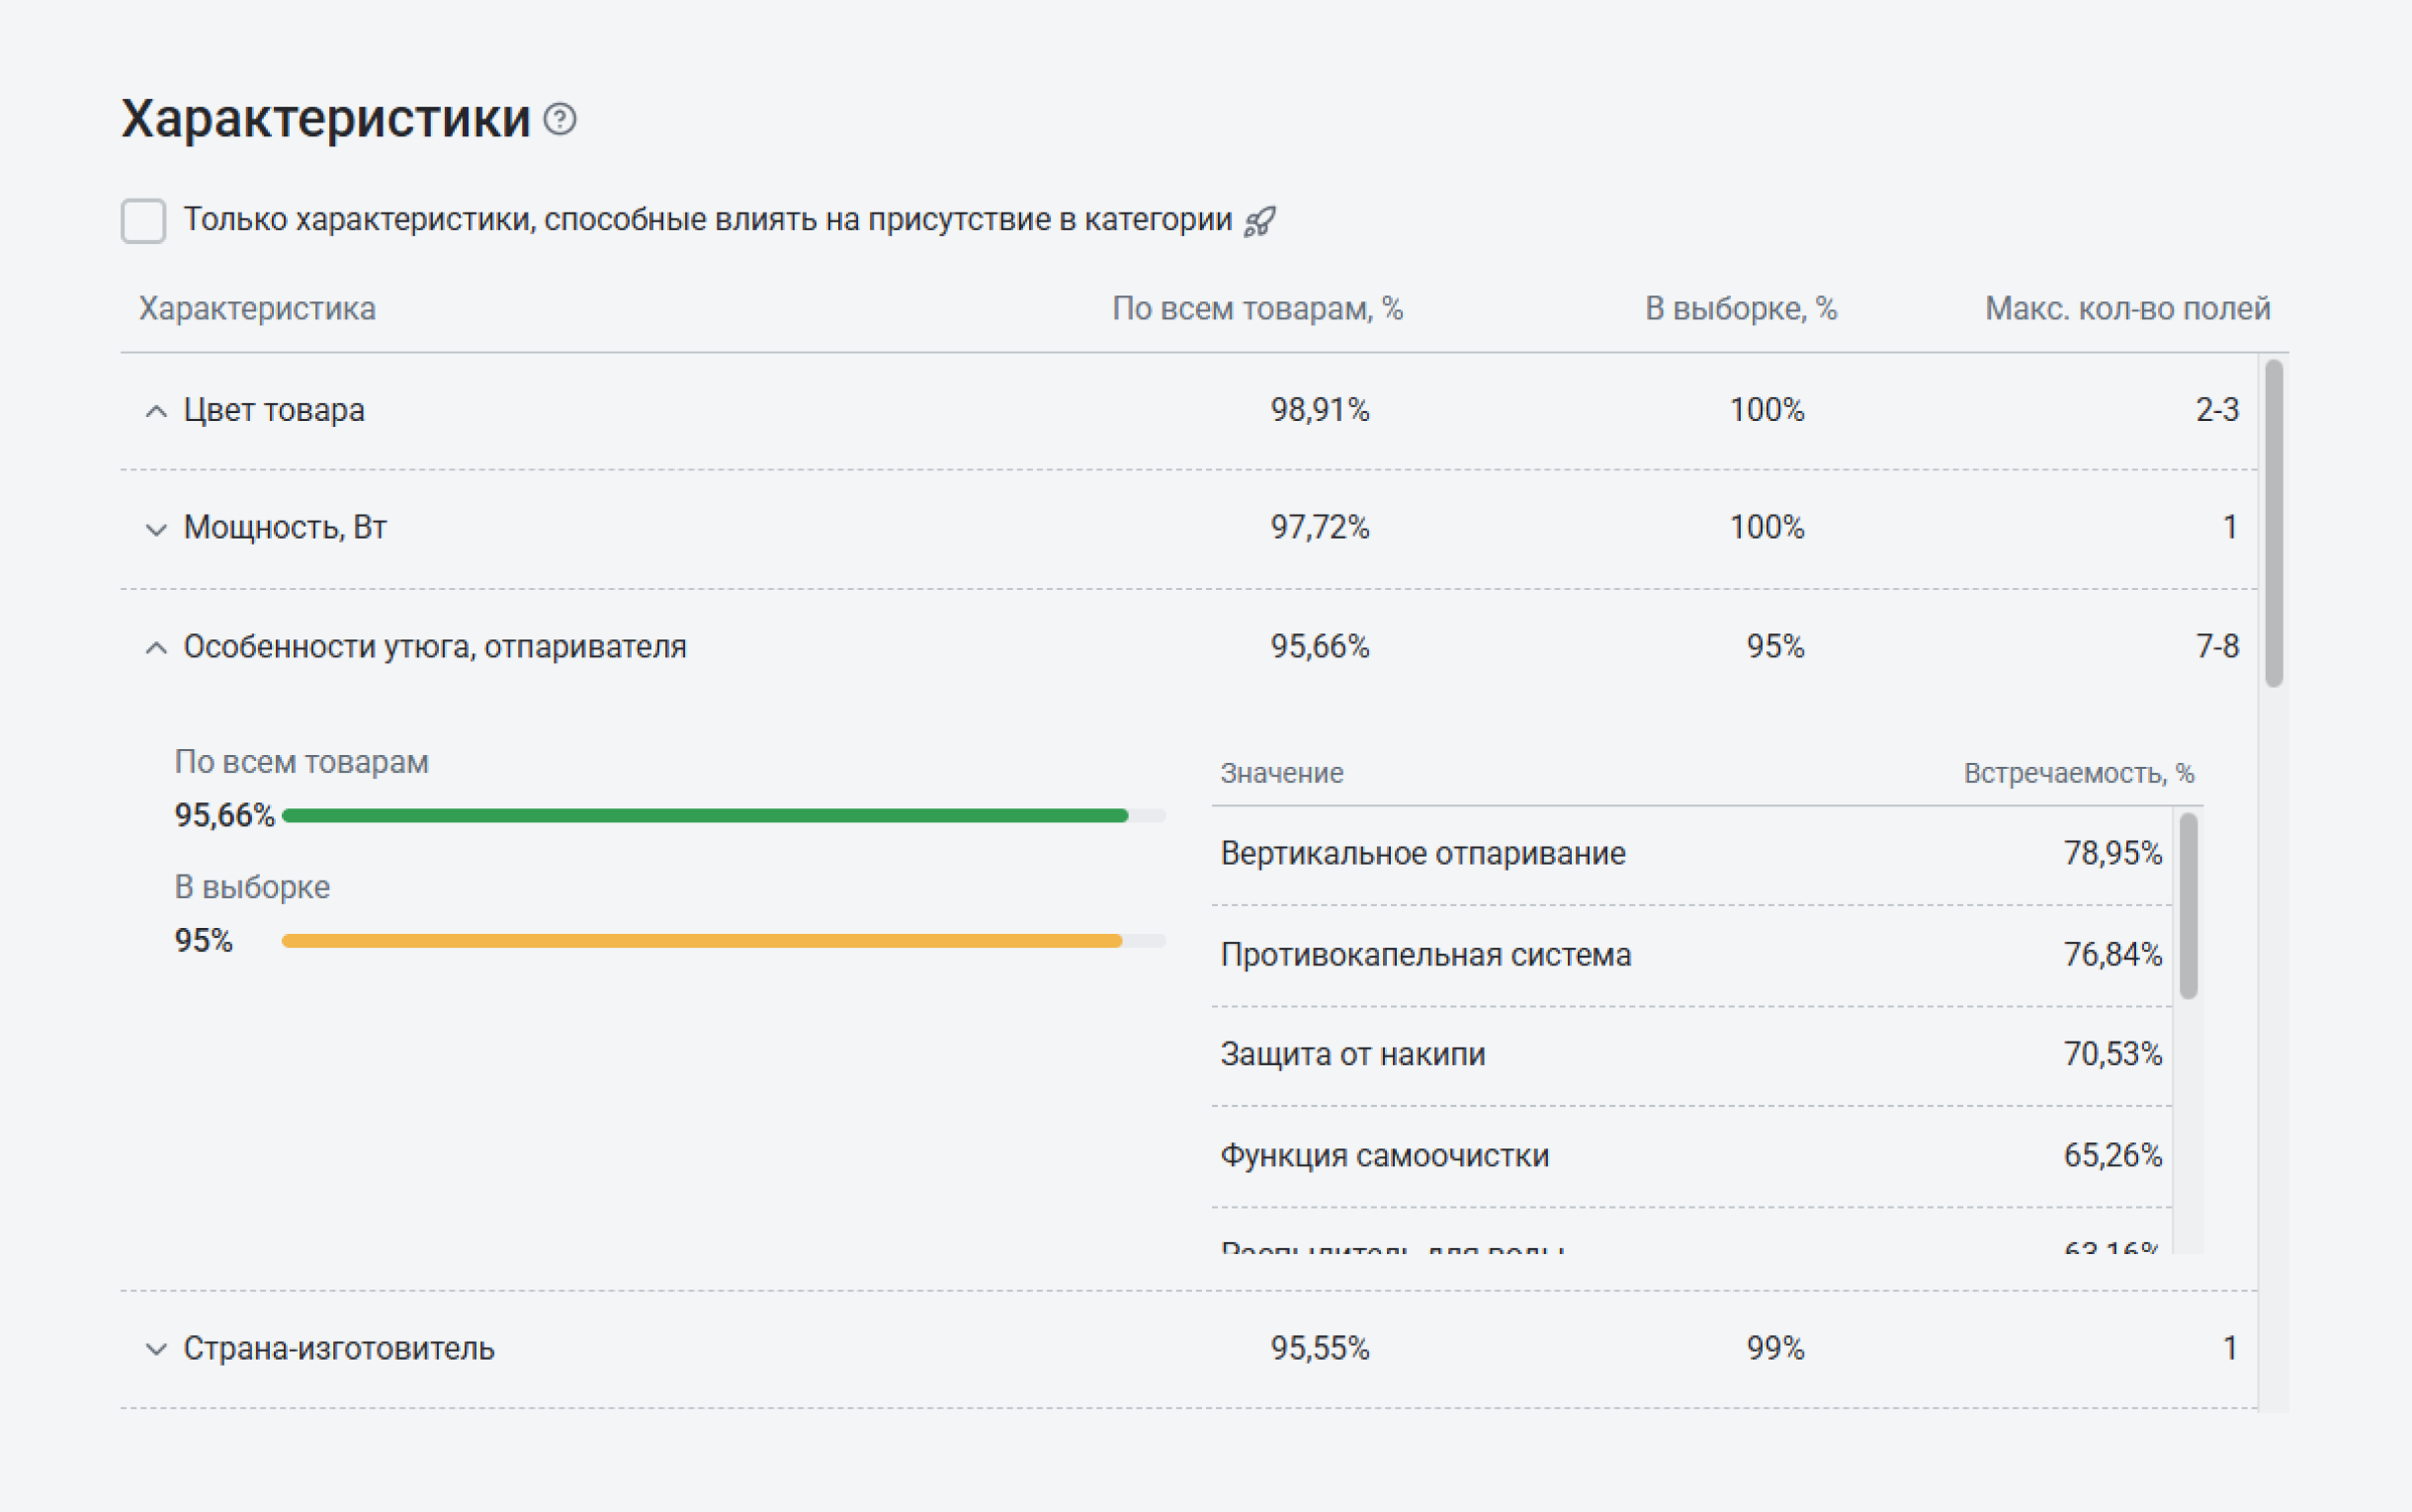Viewport: 2412px width, 1512px height.
Task: Expand the Страна-изготовитель row chevron
Action: (156, 1349)
